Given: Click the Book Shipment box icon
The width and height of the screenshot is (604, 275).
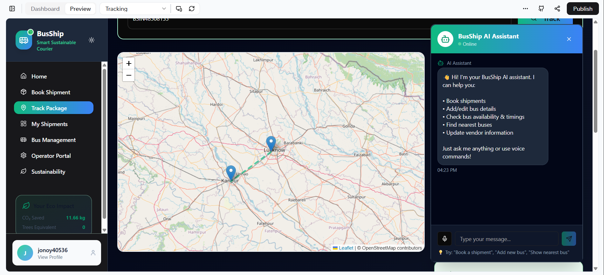Looking at the screenshot, I should (x=24, y=92).
